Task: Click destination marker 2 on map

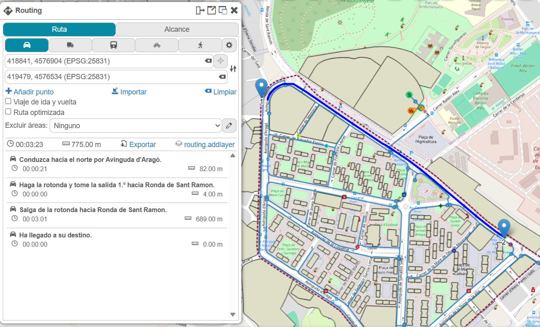Action: [x=503, y=228]
